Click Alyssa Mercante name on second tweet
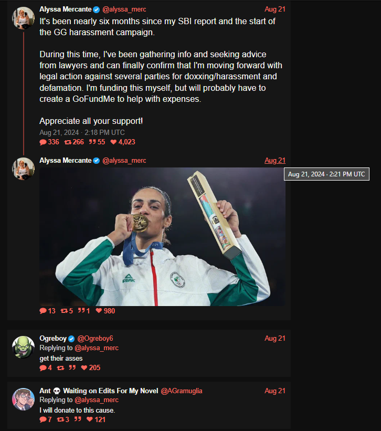 pyautogui.click(x=66, y=161)
